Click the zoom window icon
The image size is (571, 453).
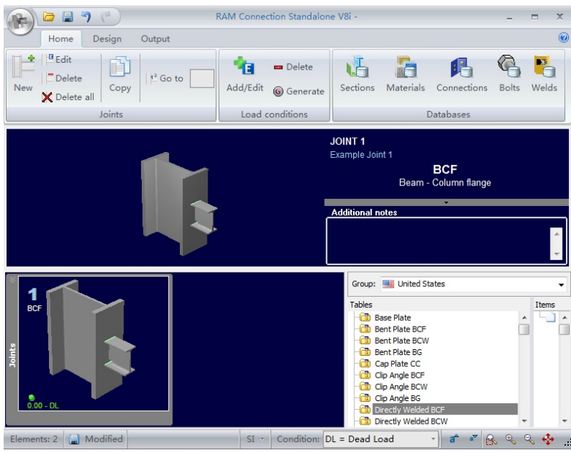coord(491,439)
